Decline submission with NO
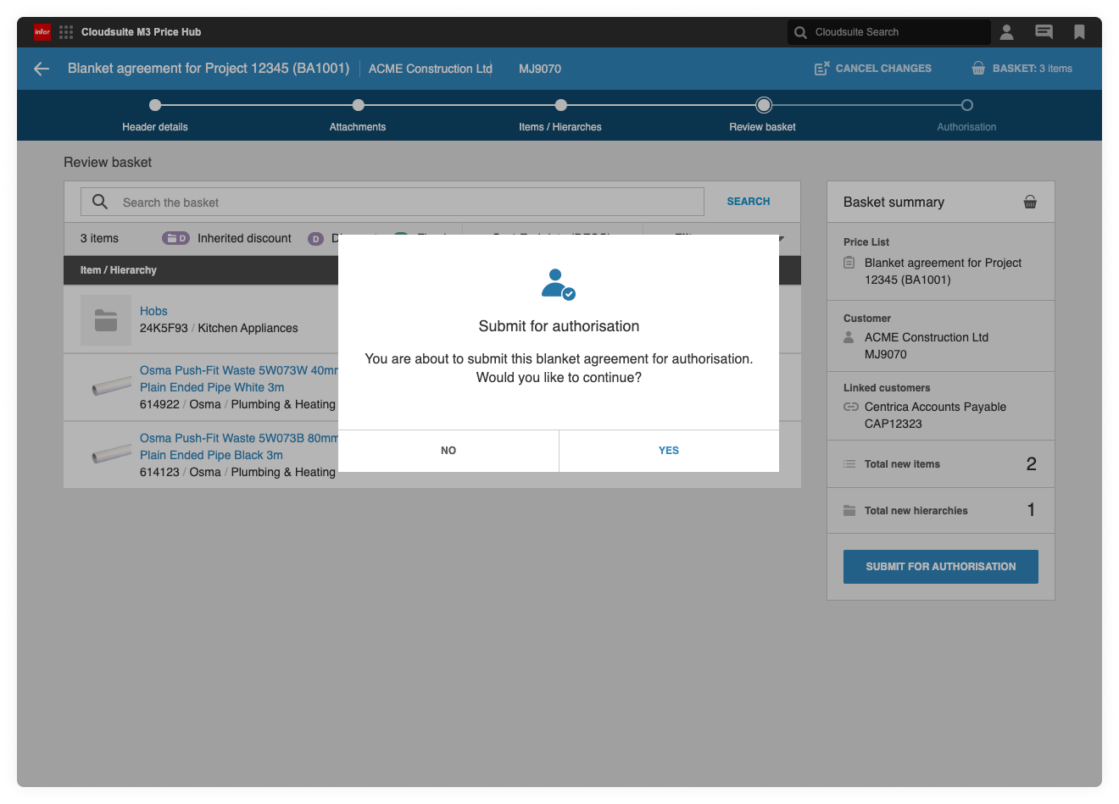The height and width of the screenshot is (804, 1119). point(448,451)
